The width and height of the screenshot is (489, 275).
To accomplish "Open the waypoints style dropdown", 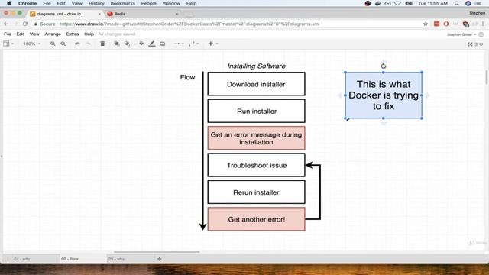I will 193,44.
